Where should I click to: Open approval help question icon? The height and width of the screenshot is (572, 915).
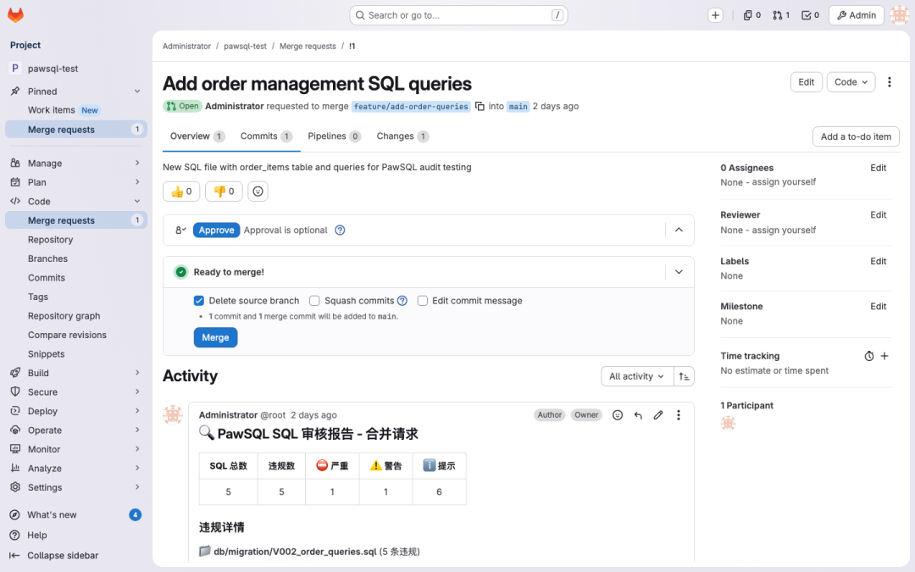click(341, 230)
